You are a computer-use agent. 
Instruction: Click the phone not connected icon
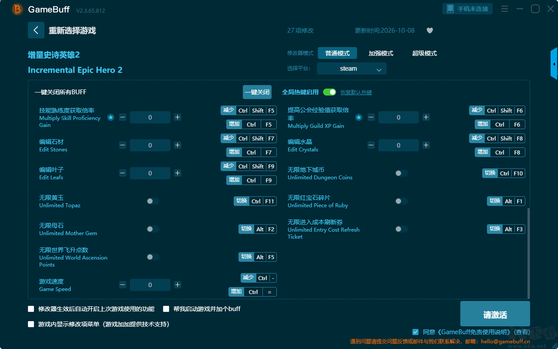pos(450,9)
